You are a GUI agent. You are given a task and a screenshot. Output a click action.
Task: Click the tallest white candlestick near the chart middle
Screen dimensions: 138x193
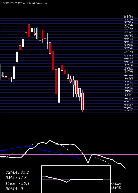(59, 85)
